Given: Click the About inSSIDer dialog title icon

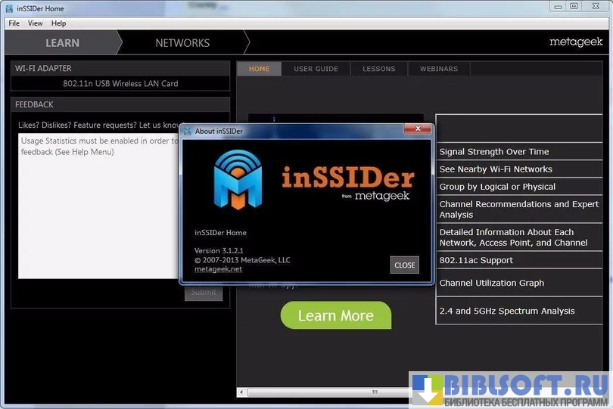Looking at the screenshot, I should point(187,131).
